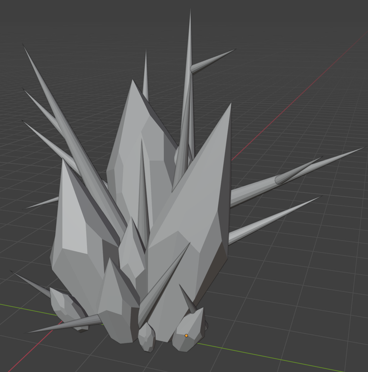Select the lower right-pointing spike
Screen dimensions: 368x372
276,216
